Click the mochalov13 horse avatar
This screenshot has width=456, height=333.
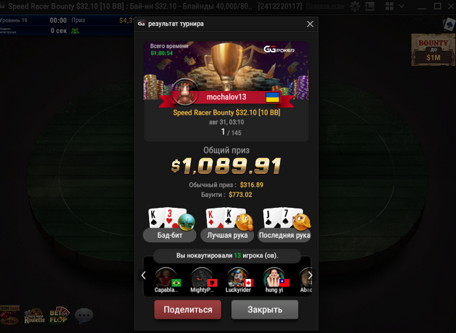click(x=184, y=91)
